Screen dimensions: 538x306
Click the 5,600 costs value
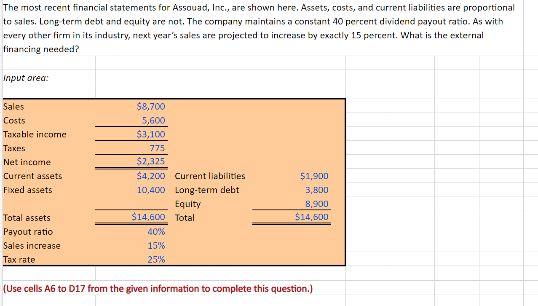[153, 120]
